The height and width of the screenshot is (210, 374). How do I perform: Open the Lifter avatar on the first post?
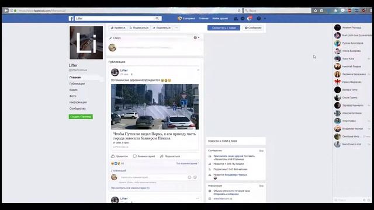(x=115, y=72)
